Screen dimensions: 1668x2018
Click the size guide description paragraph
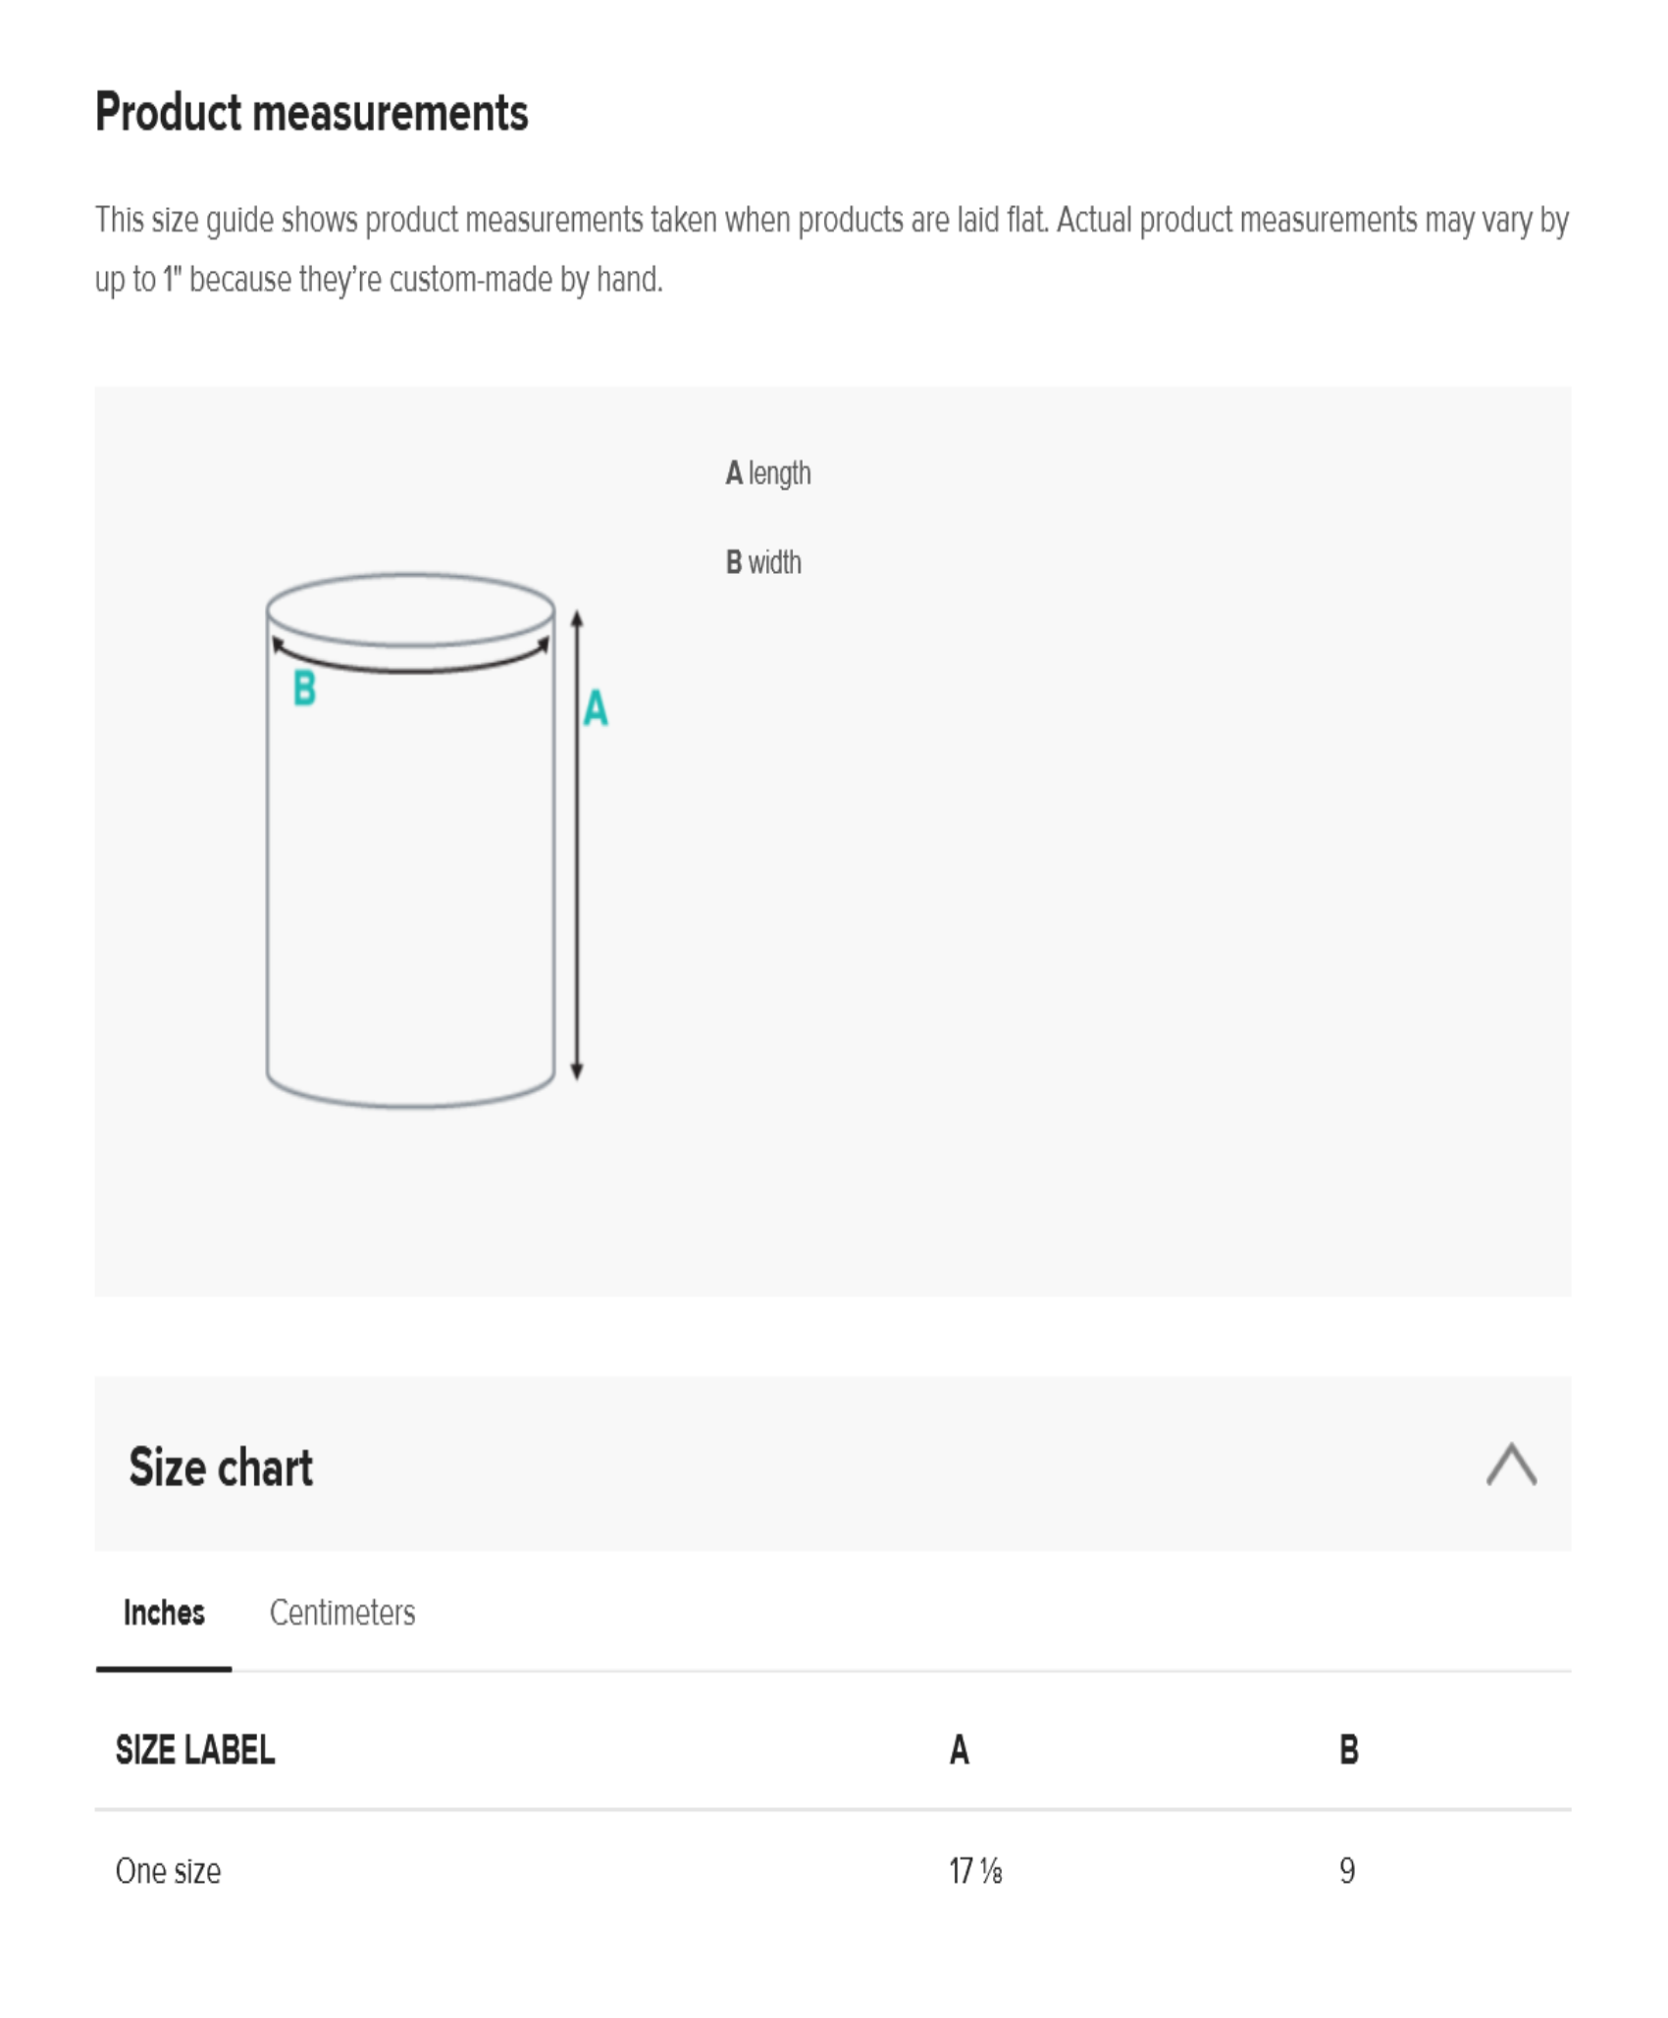pos(832,249)
